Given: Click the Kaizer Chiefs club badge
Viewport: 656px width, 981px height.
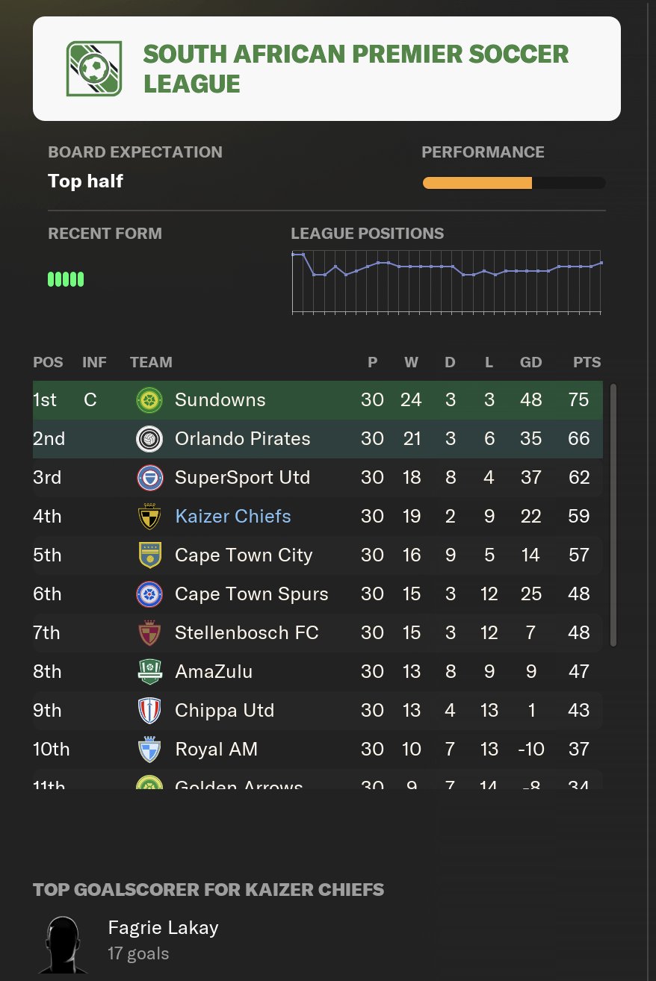Looking at the screenshot, I should pos(149,517).
